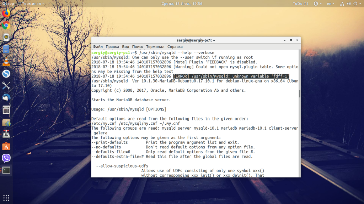Viewport: 364px width, 204px height.
Task: Open the 'en' keyboard layout dropdown
Action: click(x=330, y=4)
